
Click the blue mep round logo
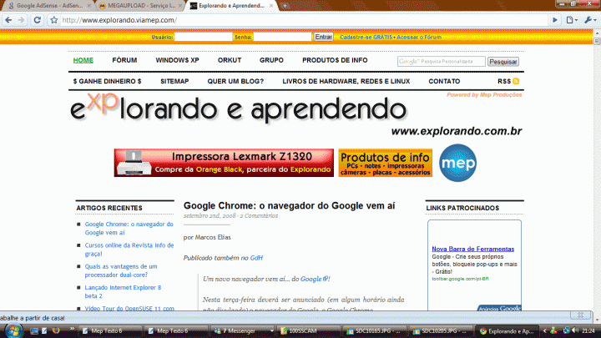coord(457,163)
